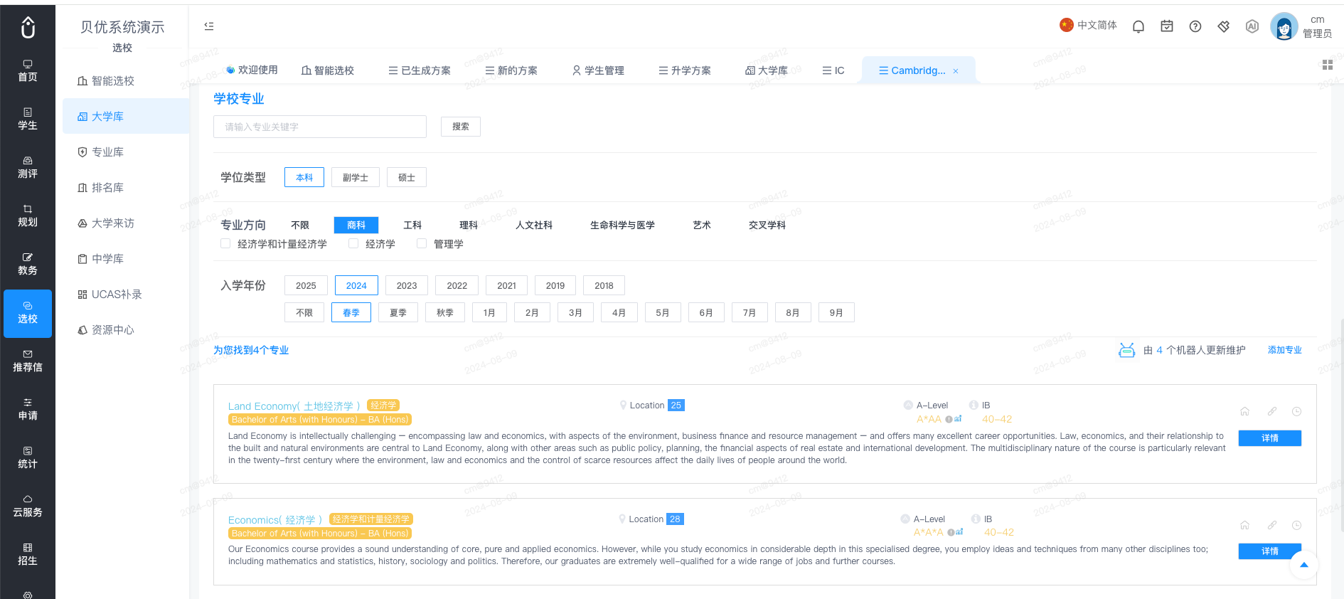Open the calendar icon in header
Image resolution: width=1344 pixels, height=599 pixels.
click(x=1167, y=26)
